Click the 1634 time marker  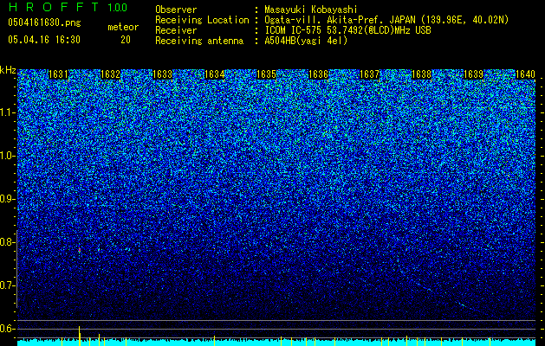[215, 74]
